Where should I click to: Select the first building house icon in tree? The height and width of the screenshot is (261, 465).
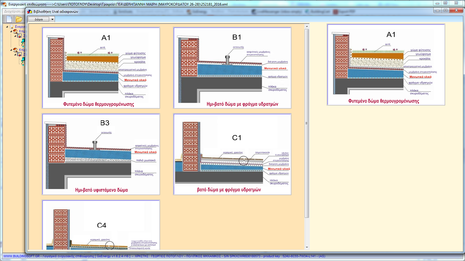pos(15,31)
